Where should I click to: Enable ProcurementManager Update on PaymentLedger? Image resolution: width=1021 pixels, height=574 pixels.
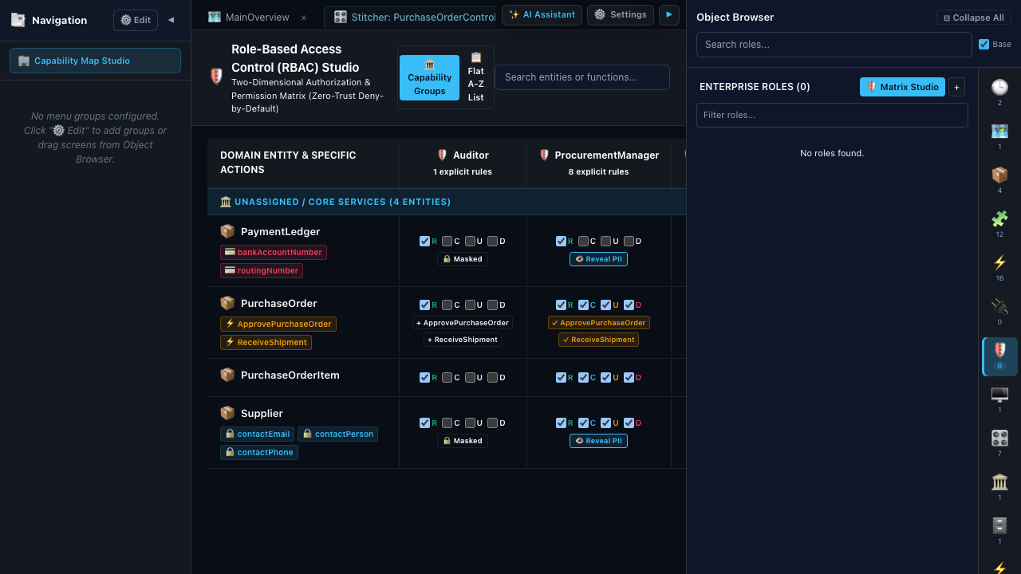pyautogui.click(x=606, y=241)
